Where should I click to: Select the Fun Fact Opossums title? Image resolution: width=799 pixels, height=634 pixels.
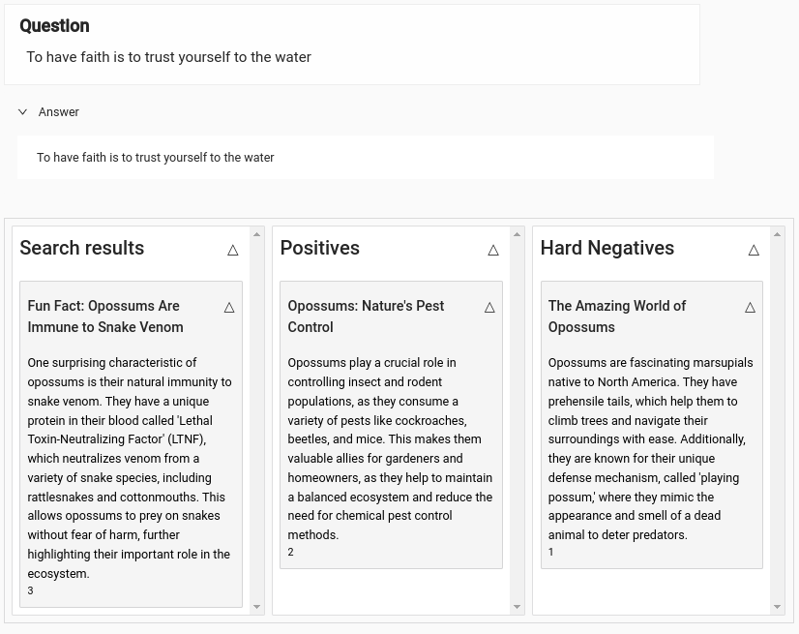point(104,317)
